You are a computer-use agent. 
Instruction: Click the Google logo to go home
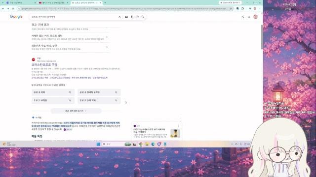pyautogui.click(x=16, y=17)
